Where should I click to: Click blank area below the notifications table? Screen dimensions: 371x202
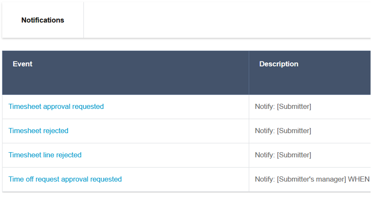click(186, 197)
